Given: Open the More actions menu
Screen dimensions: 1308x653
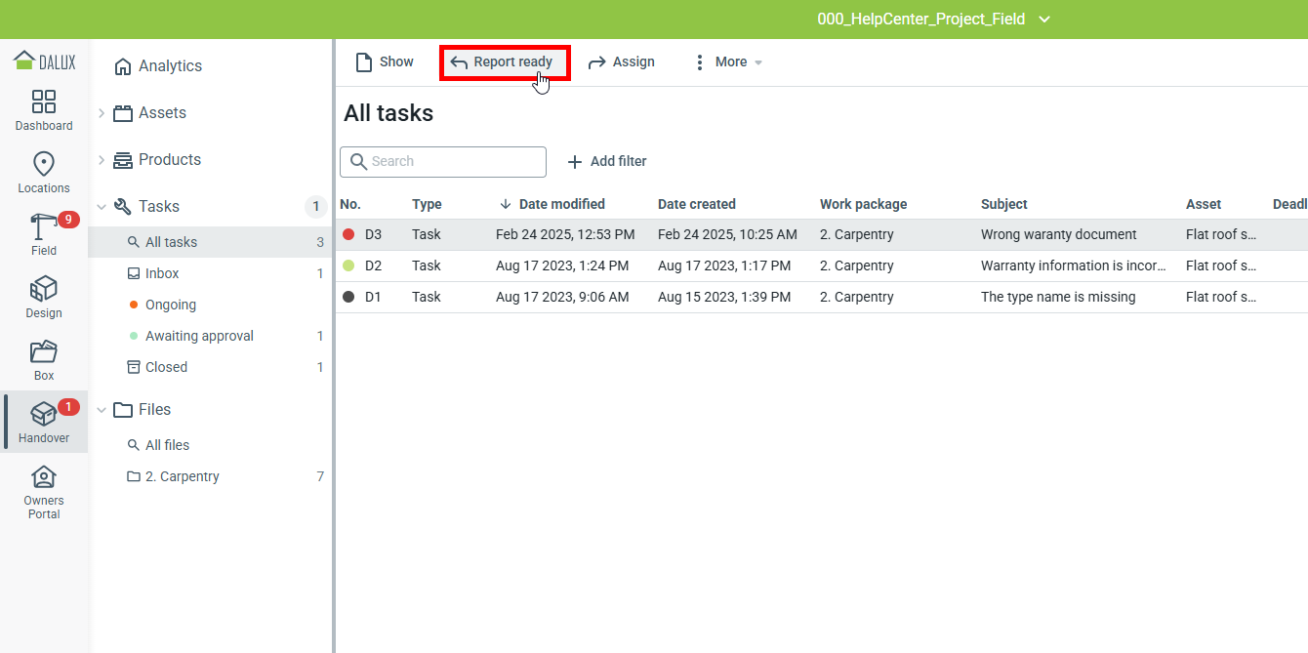Looking at the screenshot, I should pos(727,62).
